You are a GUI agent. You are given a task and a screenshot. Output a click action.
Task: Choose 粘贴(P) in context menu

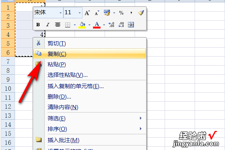coord(90,64)
